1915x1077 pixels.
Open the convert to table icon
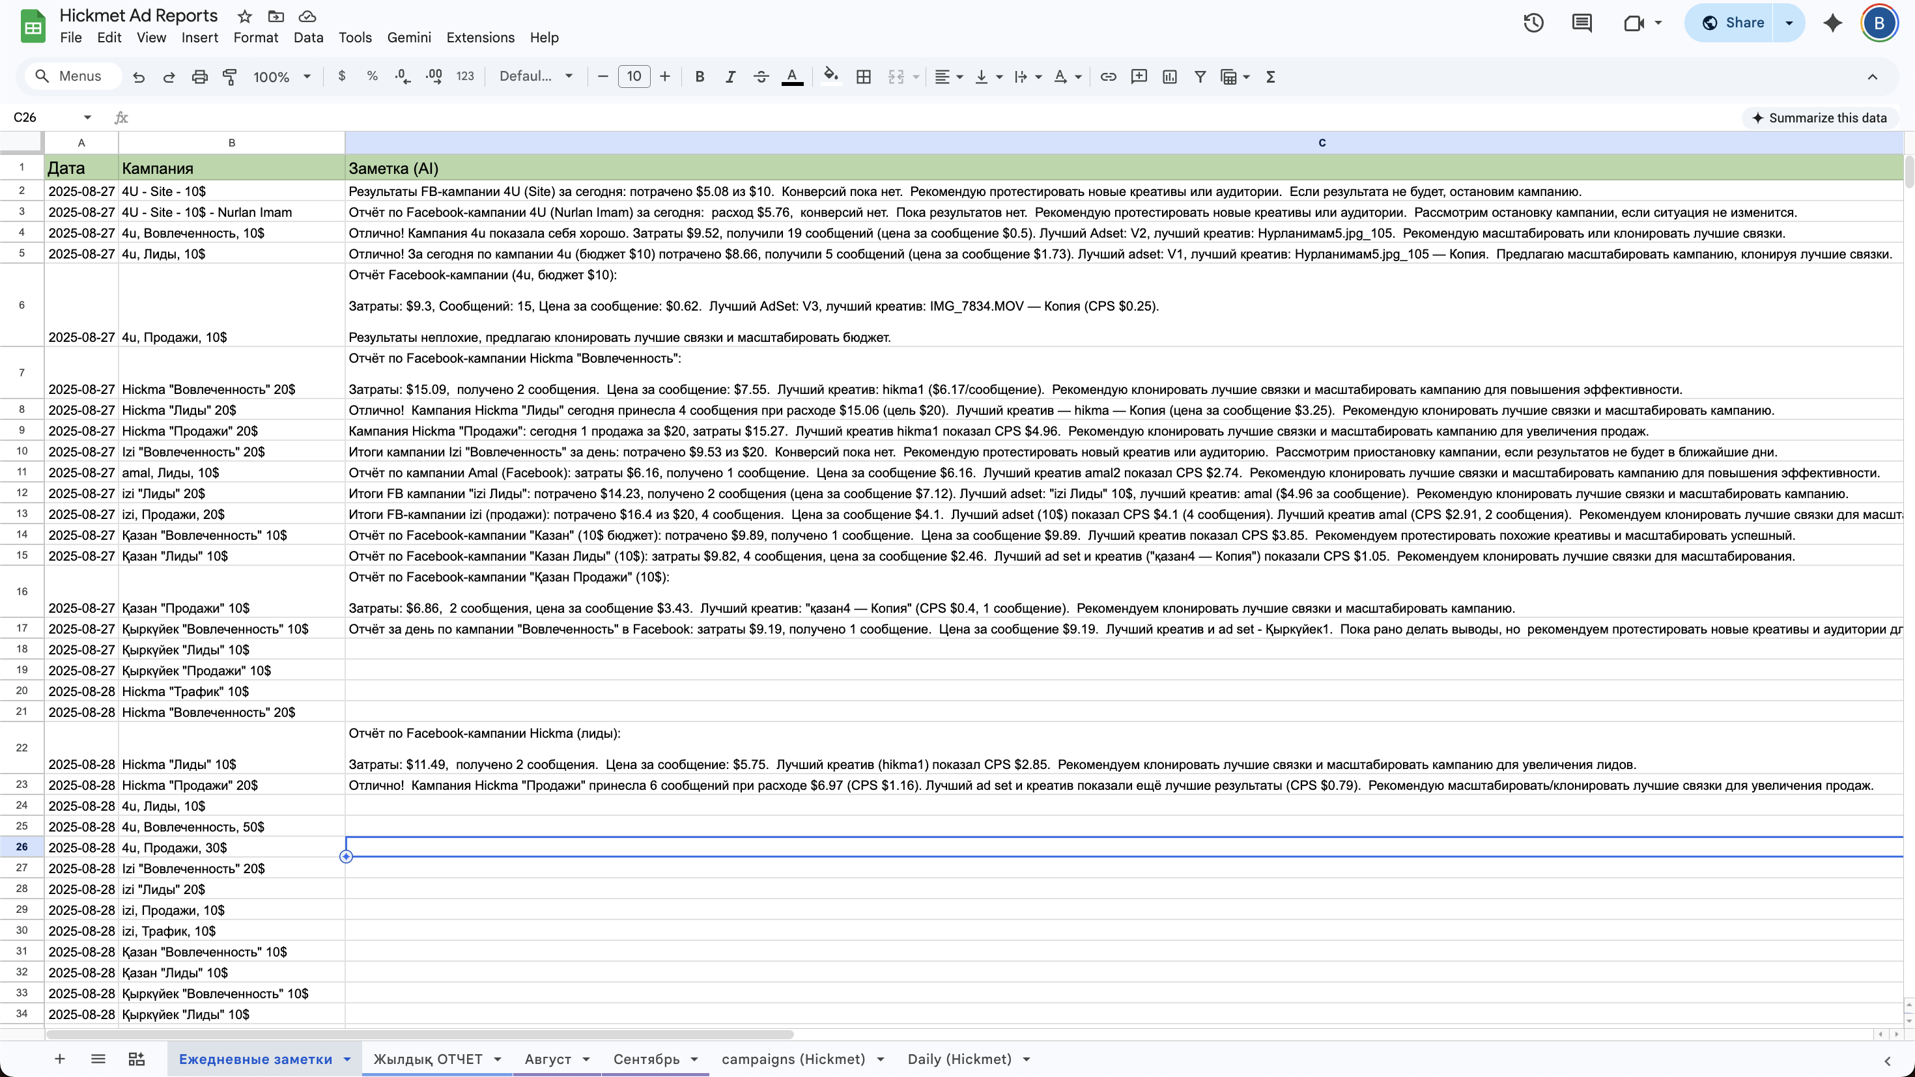click(137, 1059)
